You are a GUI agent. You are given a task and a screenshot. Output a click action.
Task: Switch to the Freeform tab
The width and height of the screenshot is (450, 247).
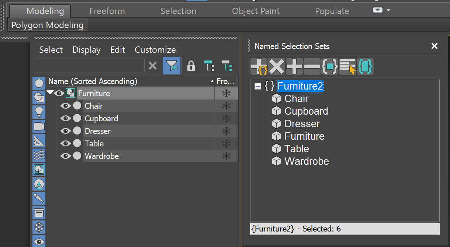coord(107,11)
